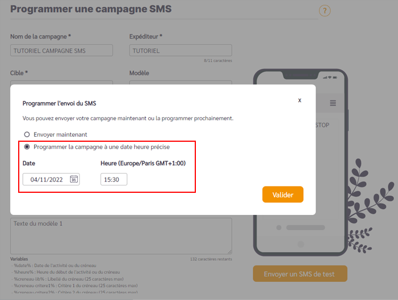Click the textarea resize handle corner

pos(229,252)
